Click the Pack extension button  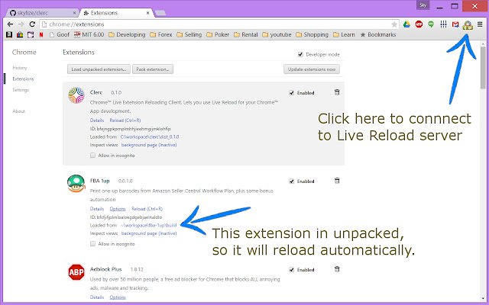(x=153, y=69)
